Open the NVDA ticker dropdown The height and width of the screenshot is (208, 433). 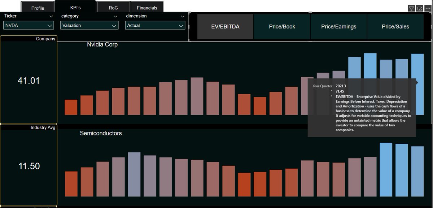point(29,25)
